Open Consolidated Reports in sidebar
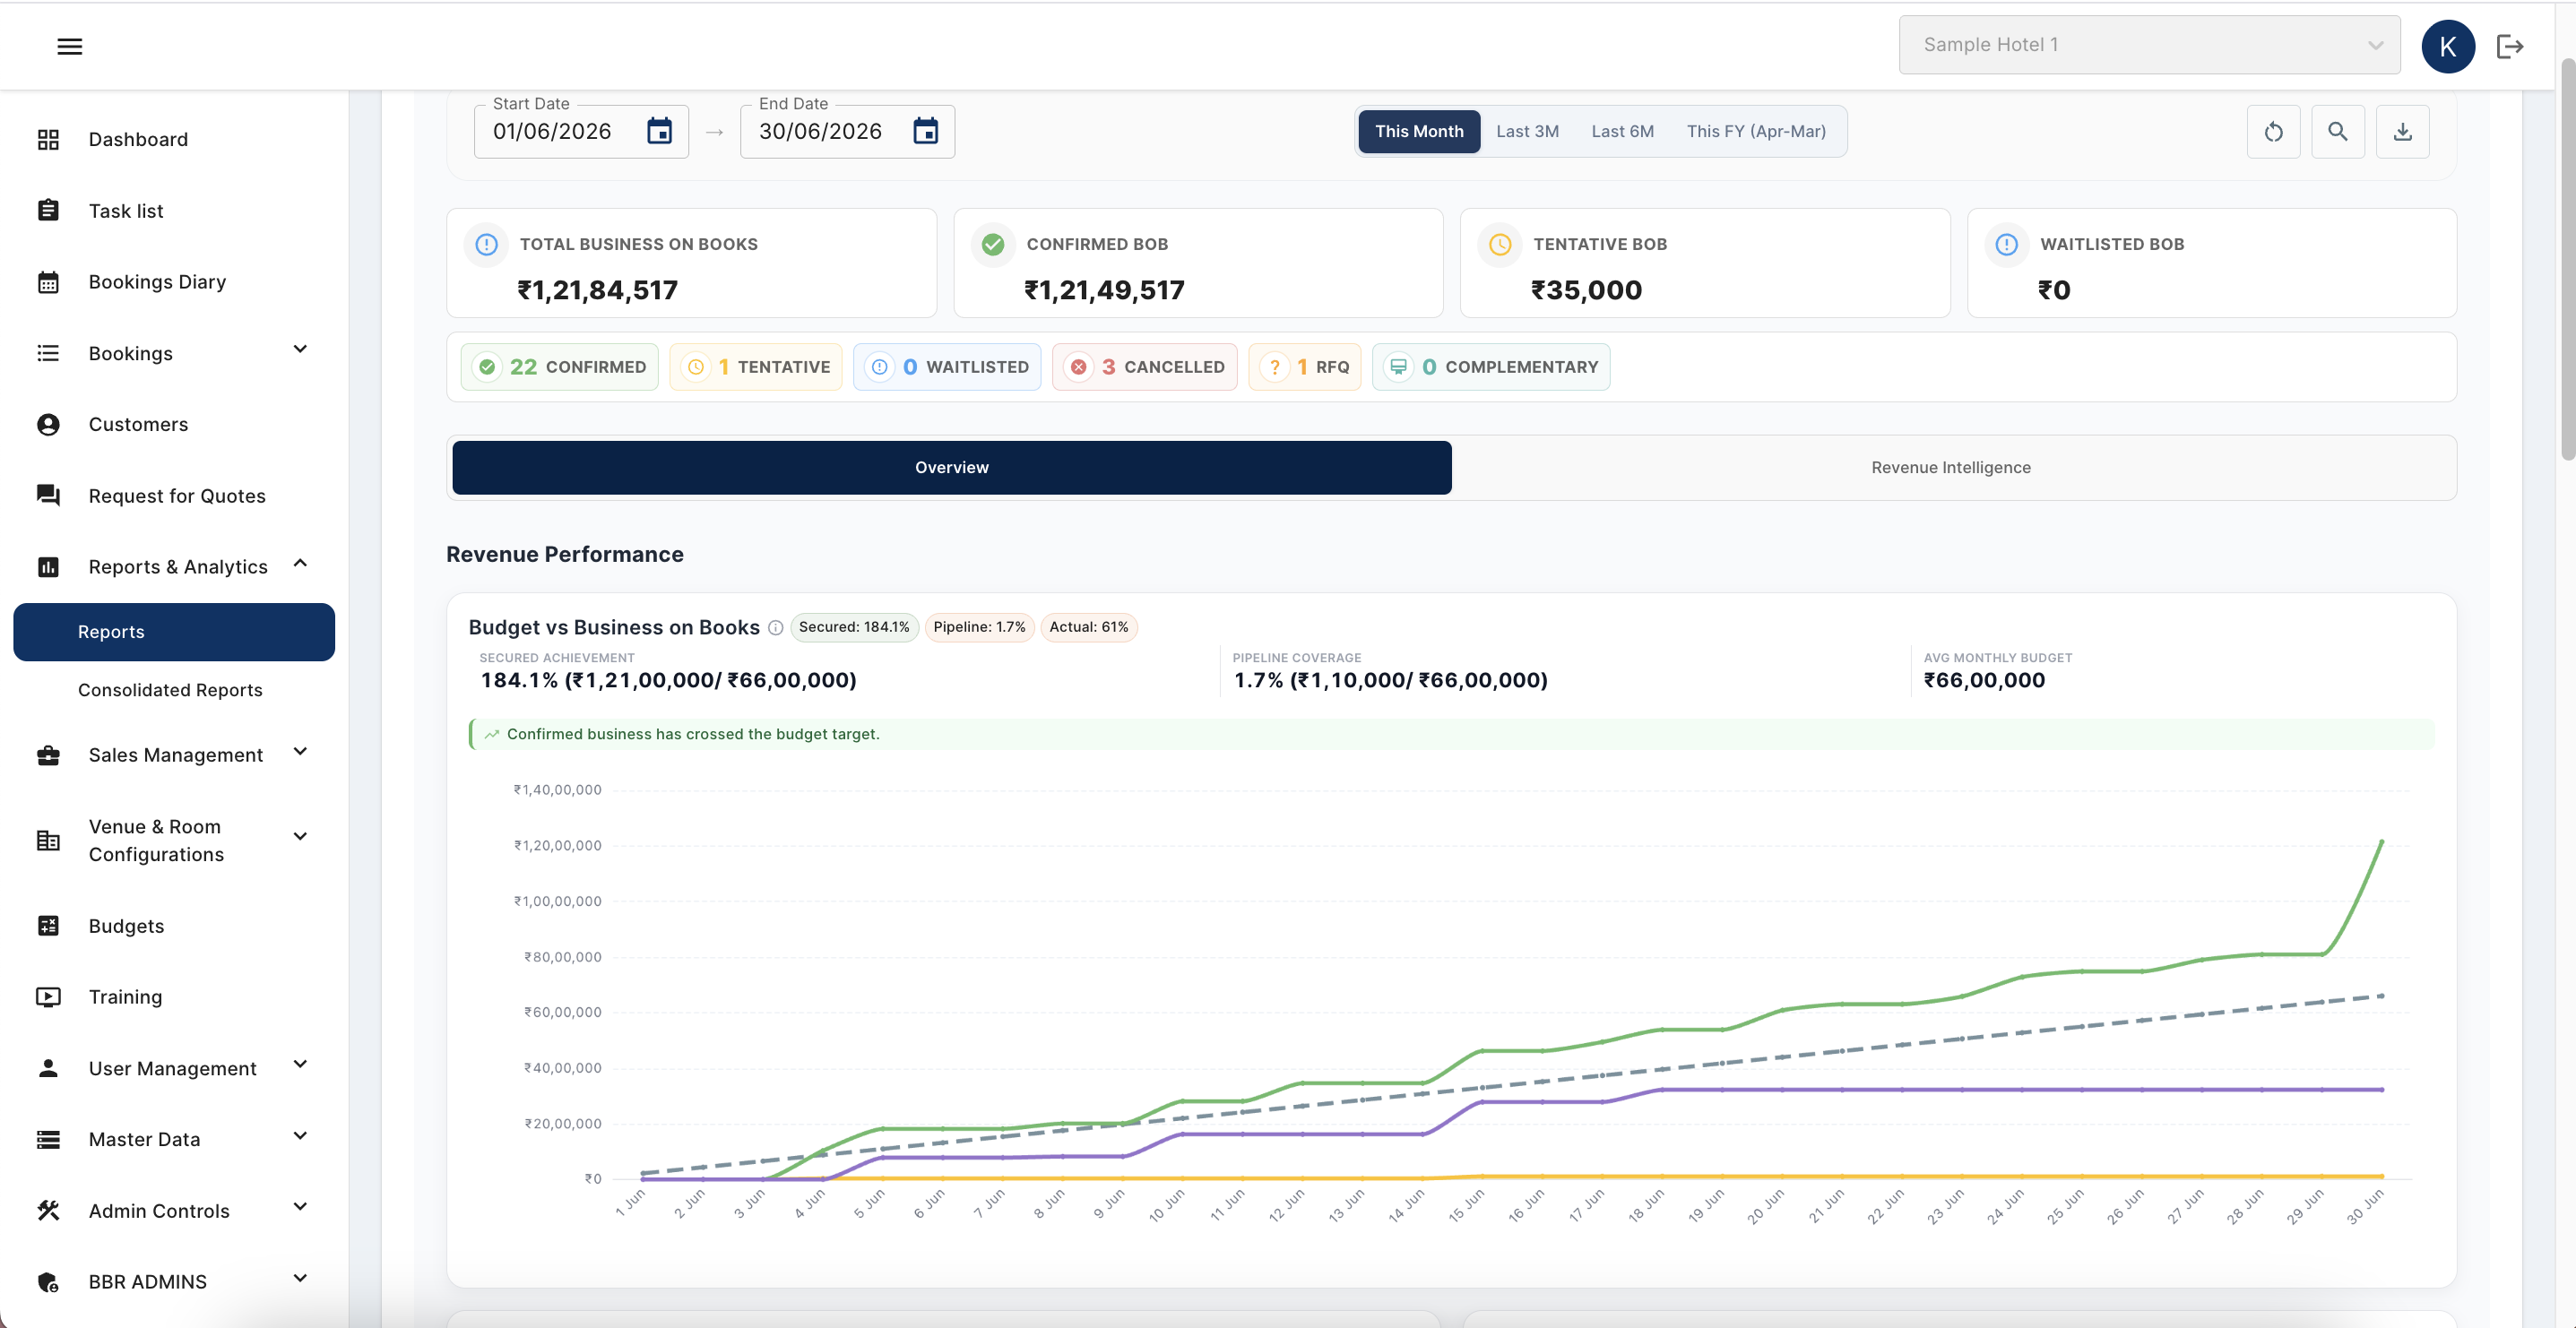2576x1328 pixels. (x=170, y=690)
